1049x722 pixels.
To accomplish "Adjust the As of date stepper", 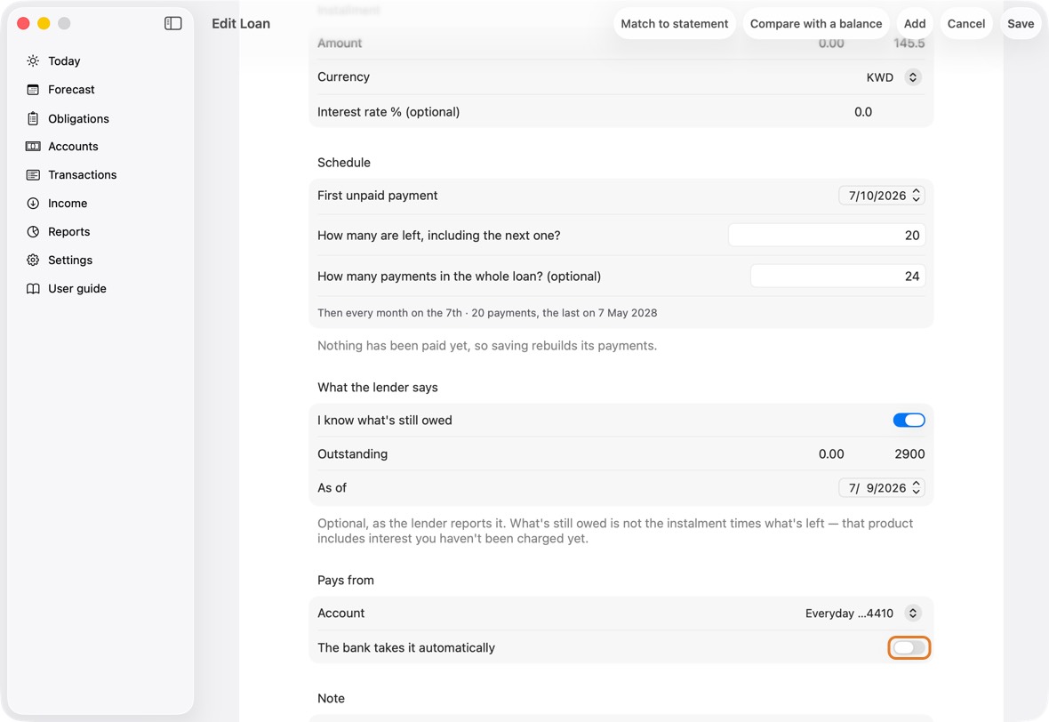I will (916, 488).
